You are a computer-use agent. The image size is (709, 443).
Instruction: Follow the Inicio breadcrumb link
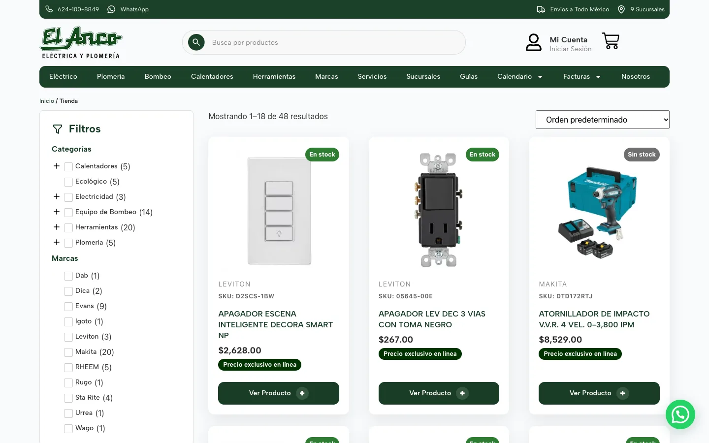47,101
